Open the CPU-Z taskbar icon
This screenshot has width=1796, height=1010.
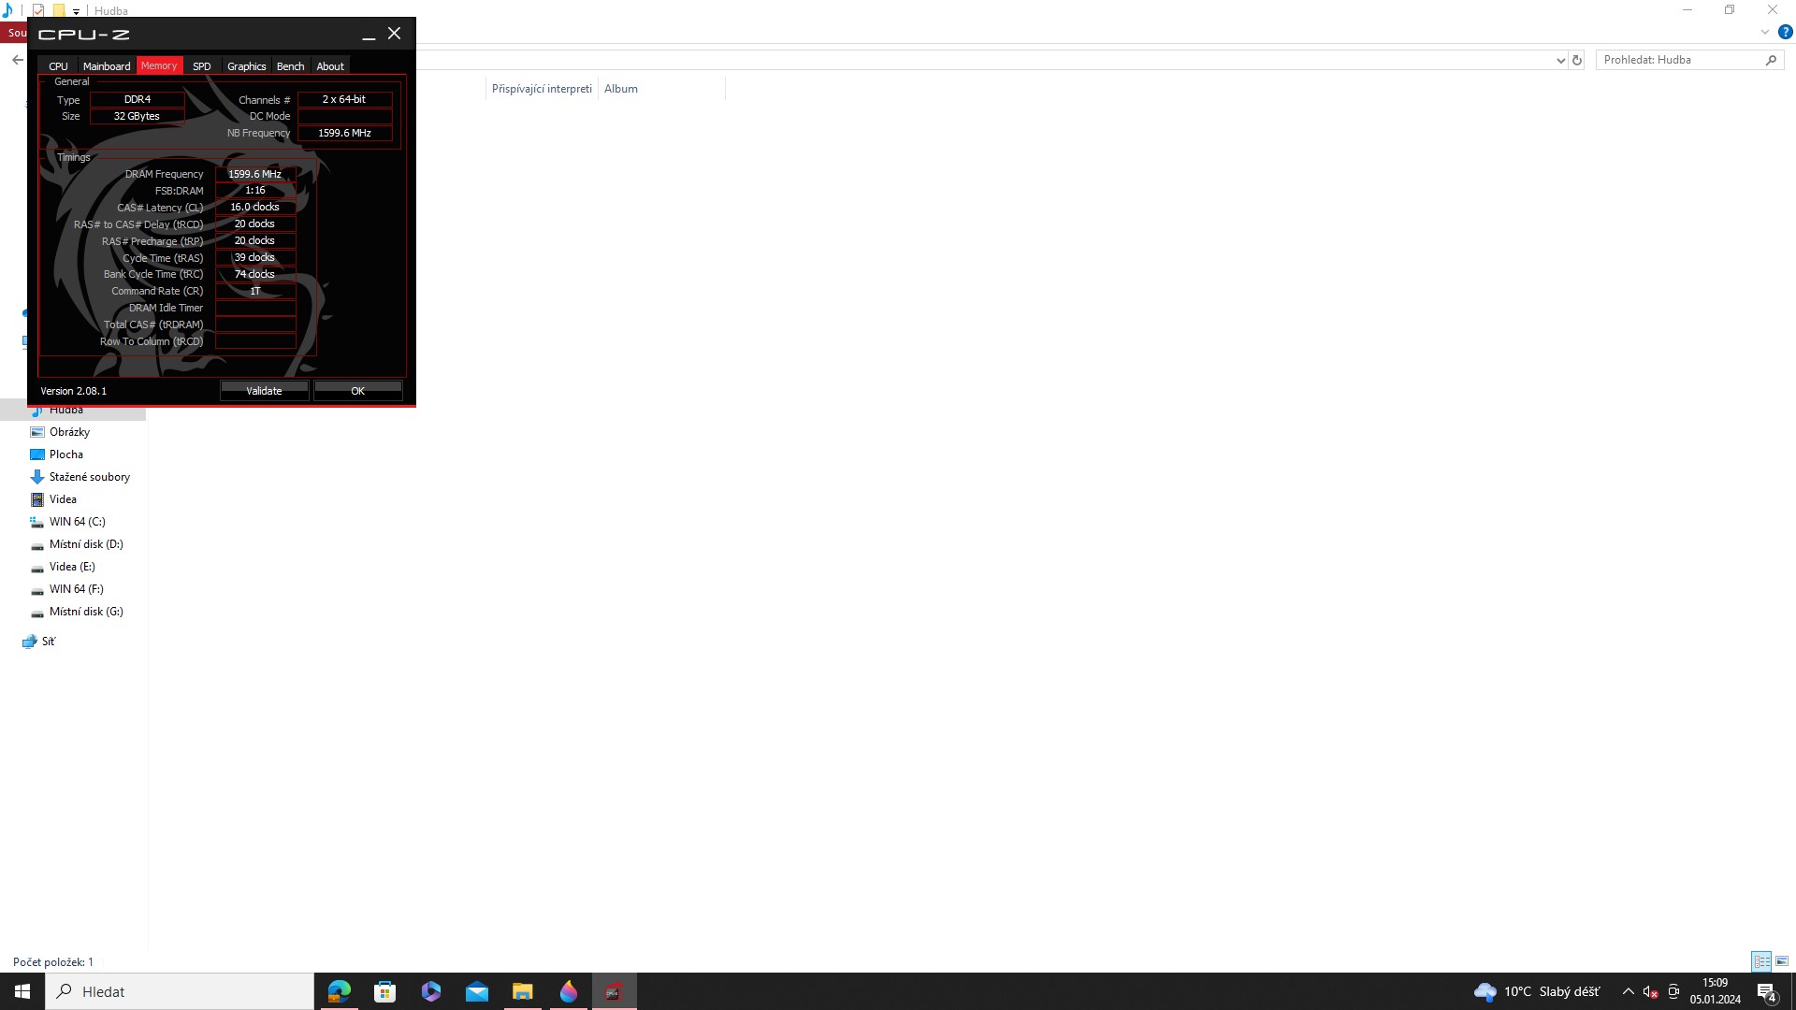614,991
